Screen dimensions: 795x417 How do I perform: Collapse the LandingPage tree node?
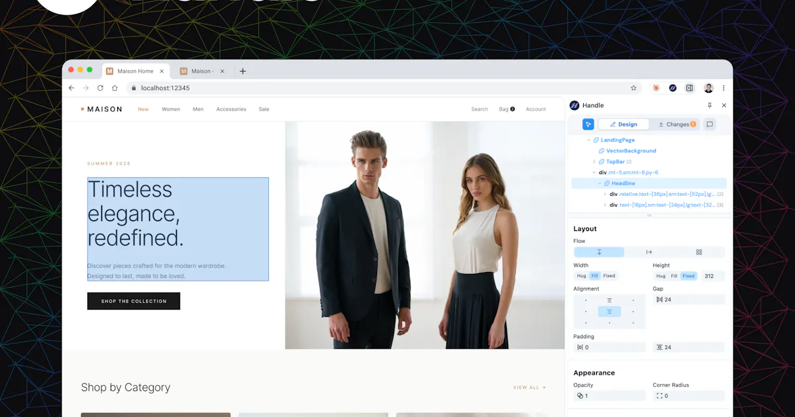pos(588,140)
